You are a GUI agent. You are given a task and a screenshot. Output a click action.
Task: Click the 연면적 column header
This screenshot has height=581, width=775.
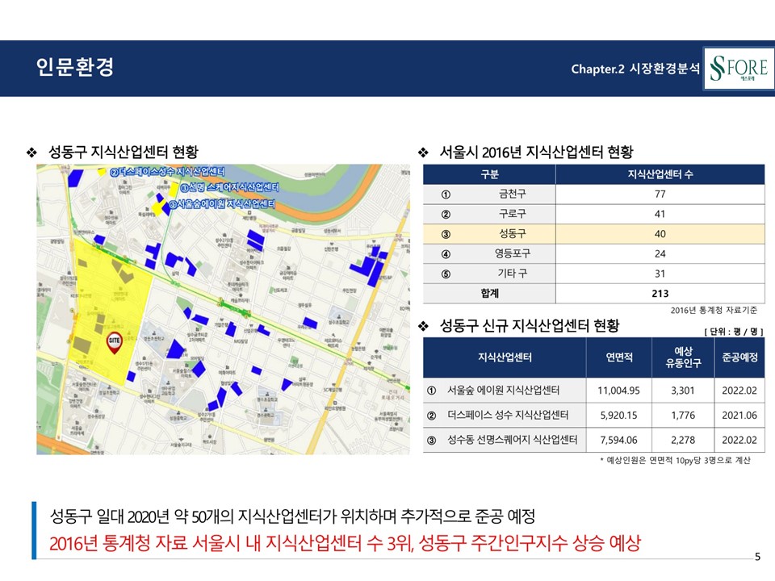[619, 357]
